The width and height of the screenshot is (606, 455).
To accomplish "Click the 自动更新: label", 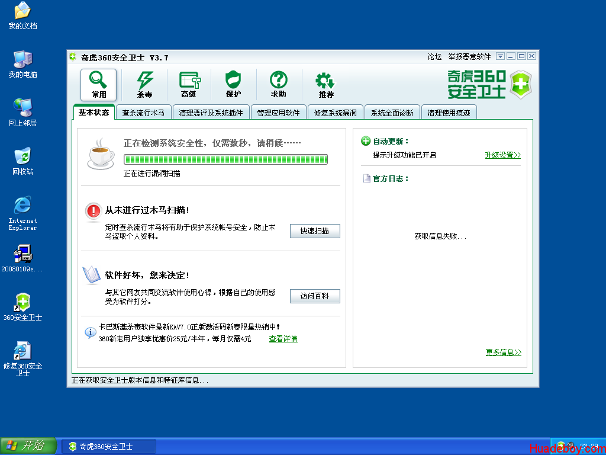I will tap(391, 141).
